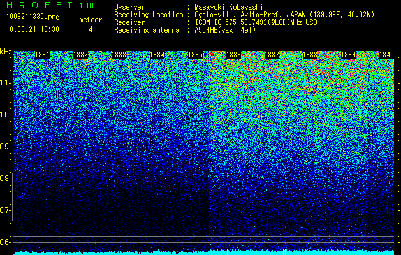Select the 1332 time marker
Screen dimensions: 401x255
(x=80, y=55)
